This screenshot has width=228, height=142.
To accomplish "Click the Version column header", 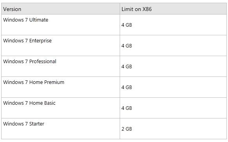I will point(61,9).
